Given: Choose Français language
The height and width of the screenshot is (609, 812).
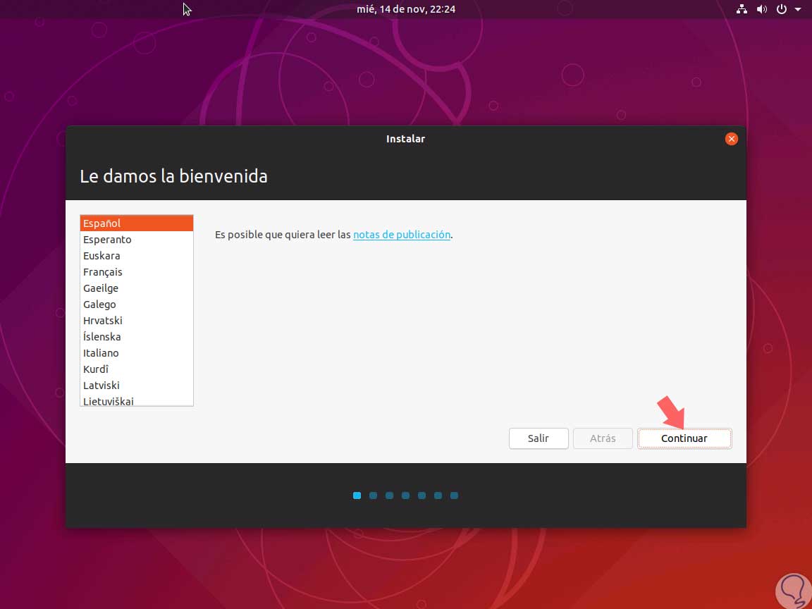Looking at the screenshot, I should click(x=137, y=272).
